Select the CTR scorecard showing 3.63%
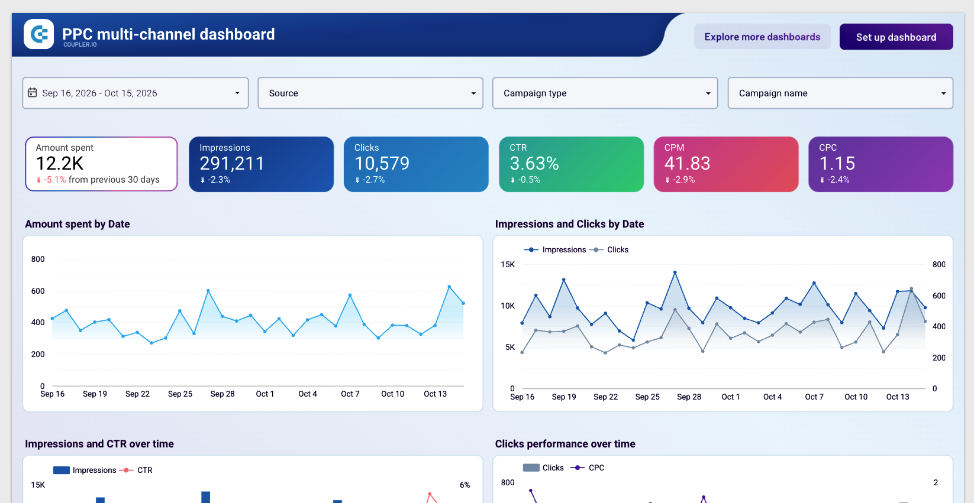Image resolution: width=974 pixels, height=503 pixels. 571,164
